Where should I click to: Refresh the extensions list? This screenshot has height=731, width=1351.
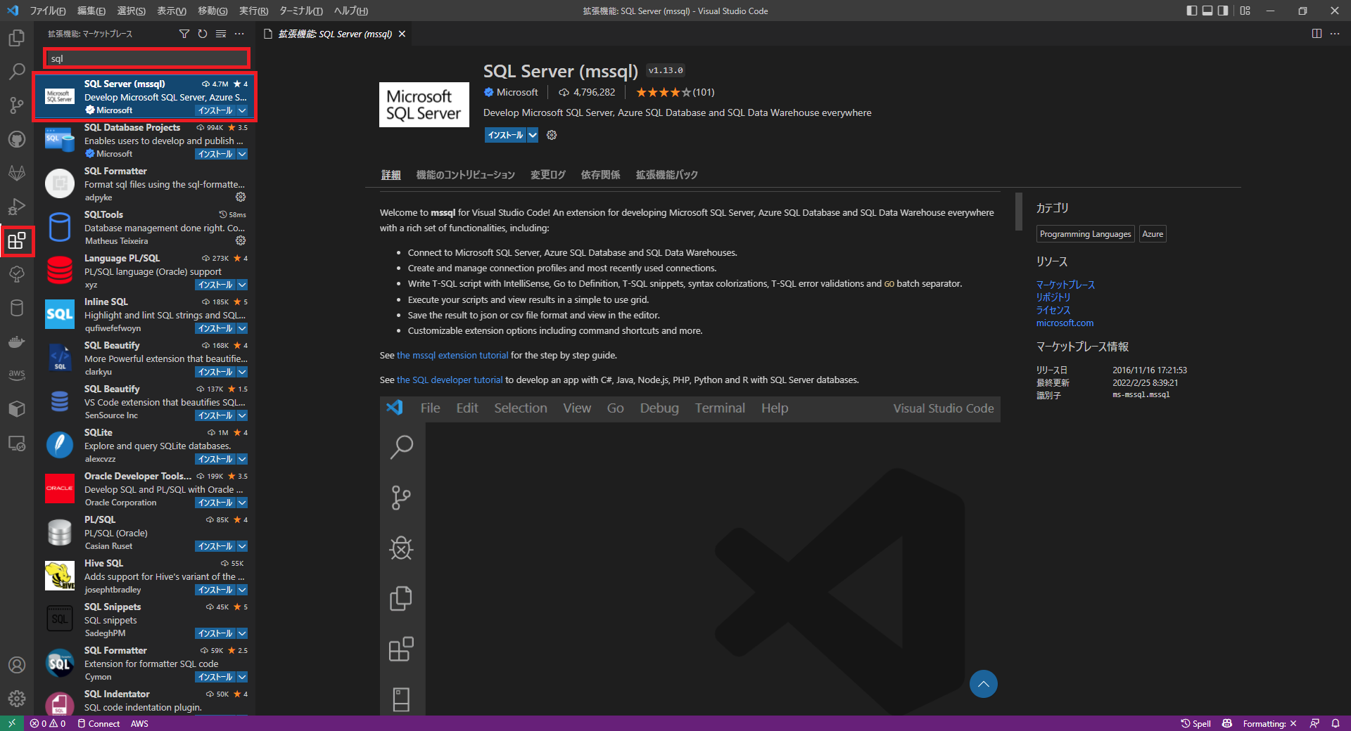click(203, 33)
